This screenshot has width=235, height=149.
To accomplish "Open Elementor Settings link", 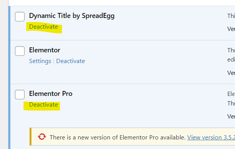I will point(40,61).
